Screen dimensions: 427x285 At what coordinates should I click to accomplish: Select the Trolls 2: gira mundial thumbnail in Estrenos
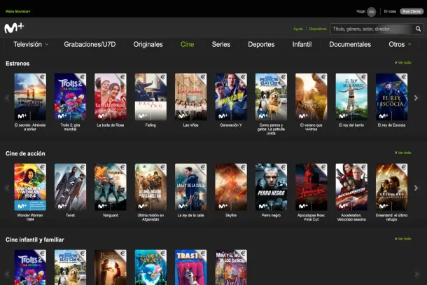point(70,97)
